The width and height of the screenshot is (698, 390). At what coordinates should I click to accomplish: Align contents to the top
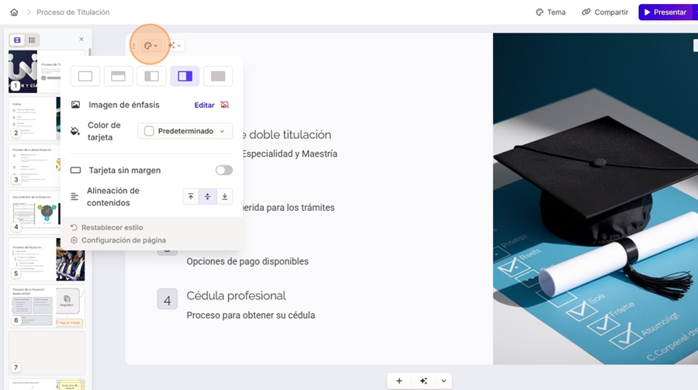pyautogui.click(x=191, y=197)
